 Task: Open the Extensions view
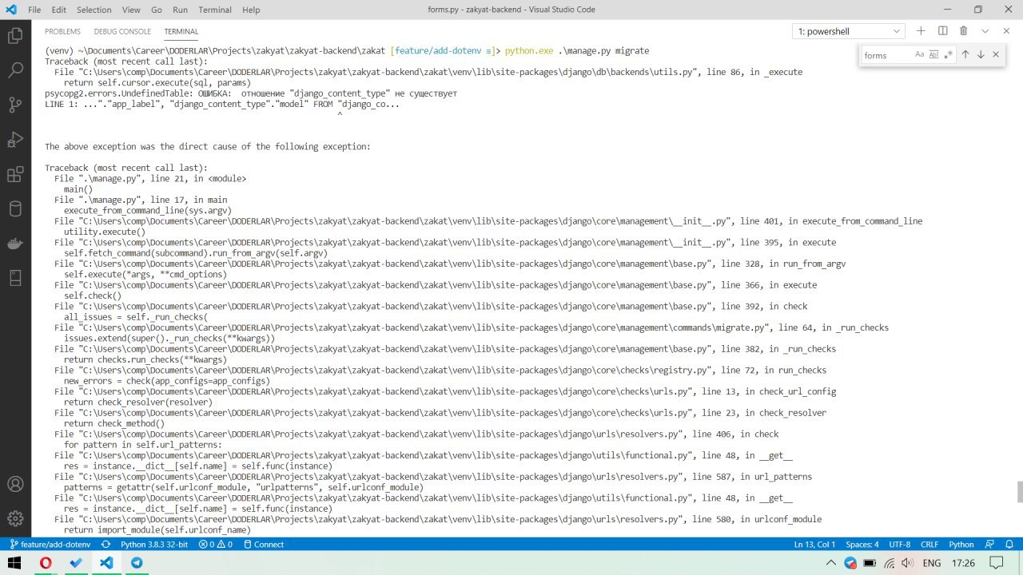coord(14,174)
